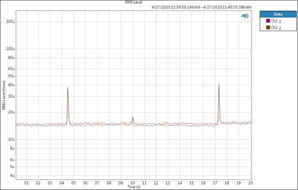Screen dimensions: 298x190
Task: Click the 20u Y-axis value
Action: (x=12, y=112)
